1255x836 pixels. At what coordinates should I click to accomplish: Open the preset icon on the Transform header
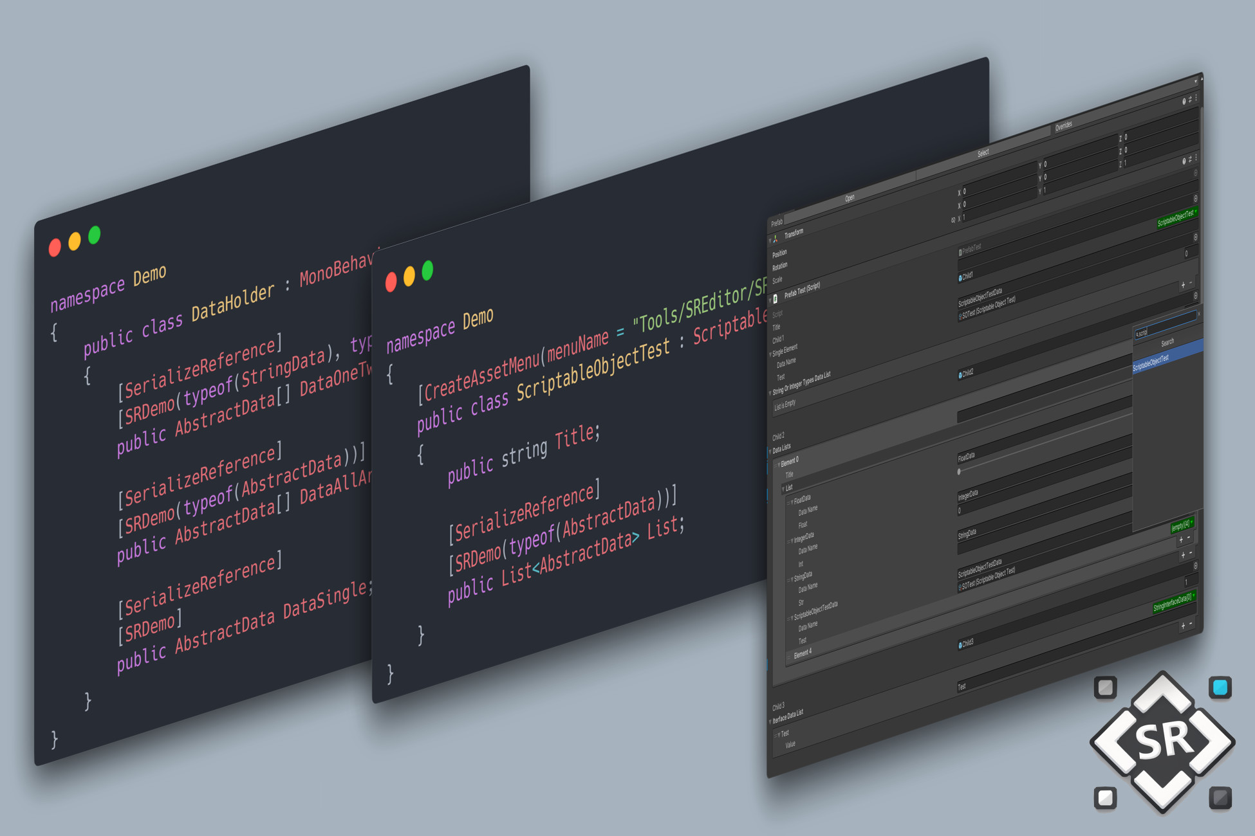(x=1190, y=100)
